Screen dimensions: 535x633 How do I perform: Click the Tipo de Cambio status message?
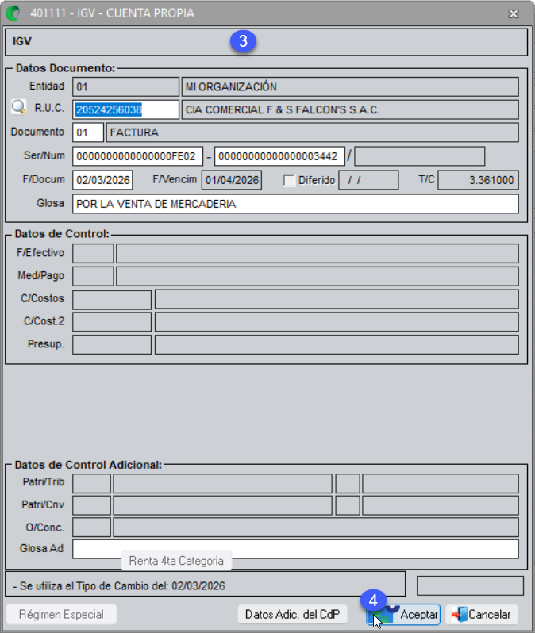click(x=119, y=586)
